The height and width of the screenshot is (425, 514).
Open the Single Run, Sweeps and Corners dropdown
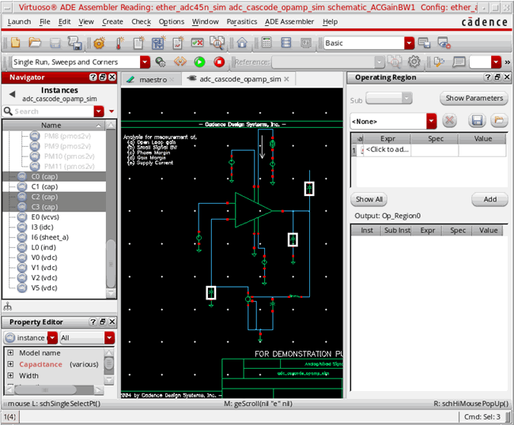tap(145, 62)
